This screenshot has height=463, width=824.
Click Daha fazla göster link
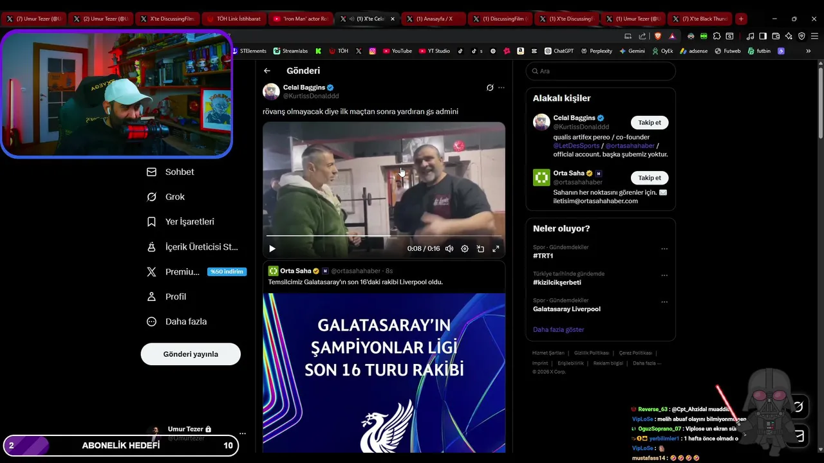[x=559, y=329]
